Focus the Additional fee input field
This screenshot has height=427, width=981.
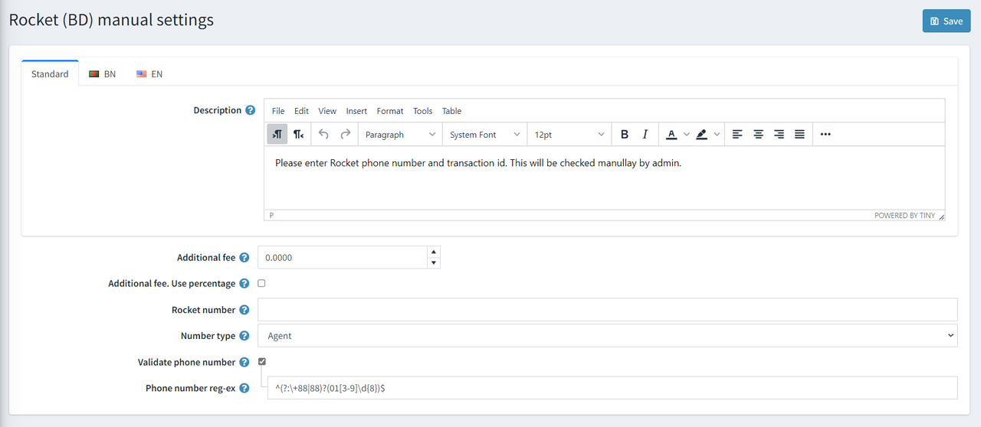tap(343, 258)
